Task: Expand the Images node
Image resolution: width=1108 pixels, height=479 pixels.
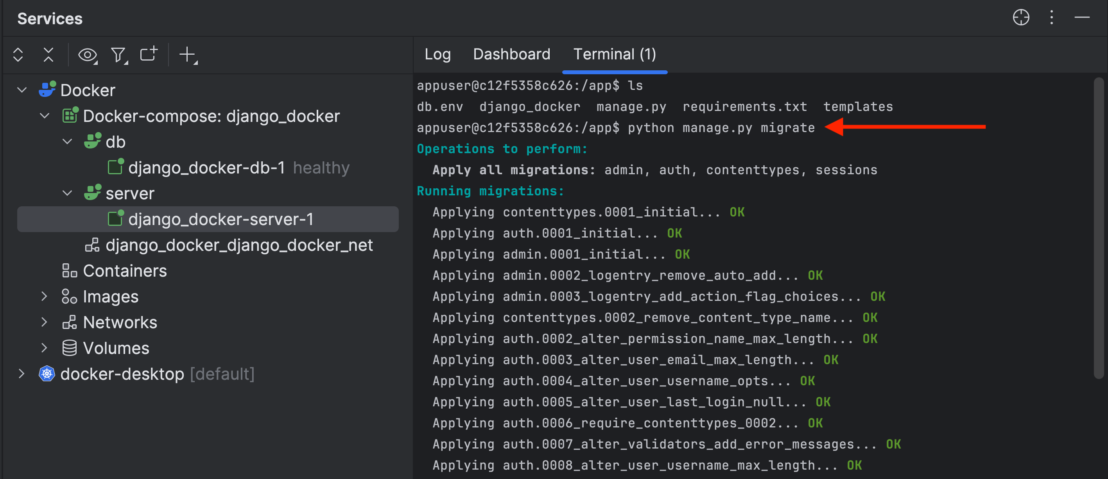Action: pyautogui.click(x=44, y=297)
